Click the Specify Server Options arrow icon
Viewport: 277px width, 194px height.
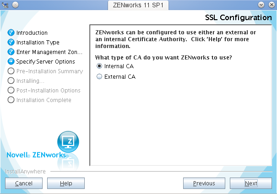click(11, 61)
